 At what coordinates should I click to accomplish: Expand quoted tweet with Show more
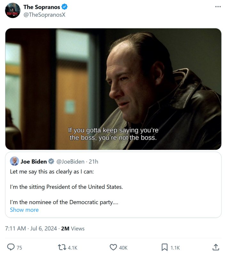[x=24, y=210]
